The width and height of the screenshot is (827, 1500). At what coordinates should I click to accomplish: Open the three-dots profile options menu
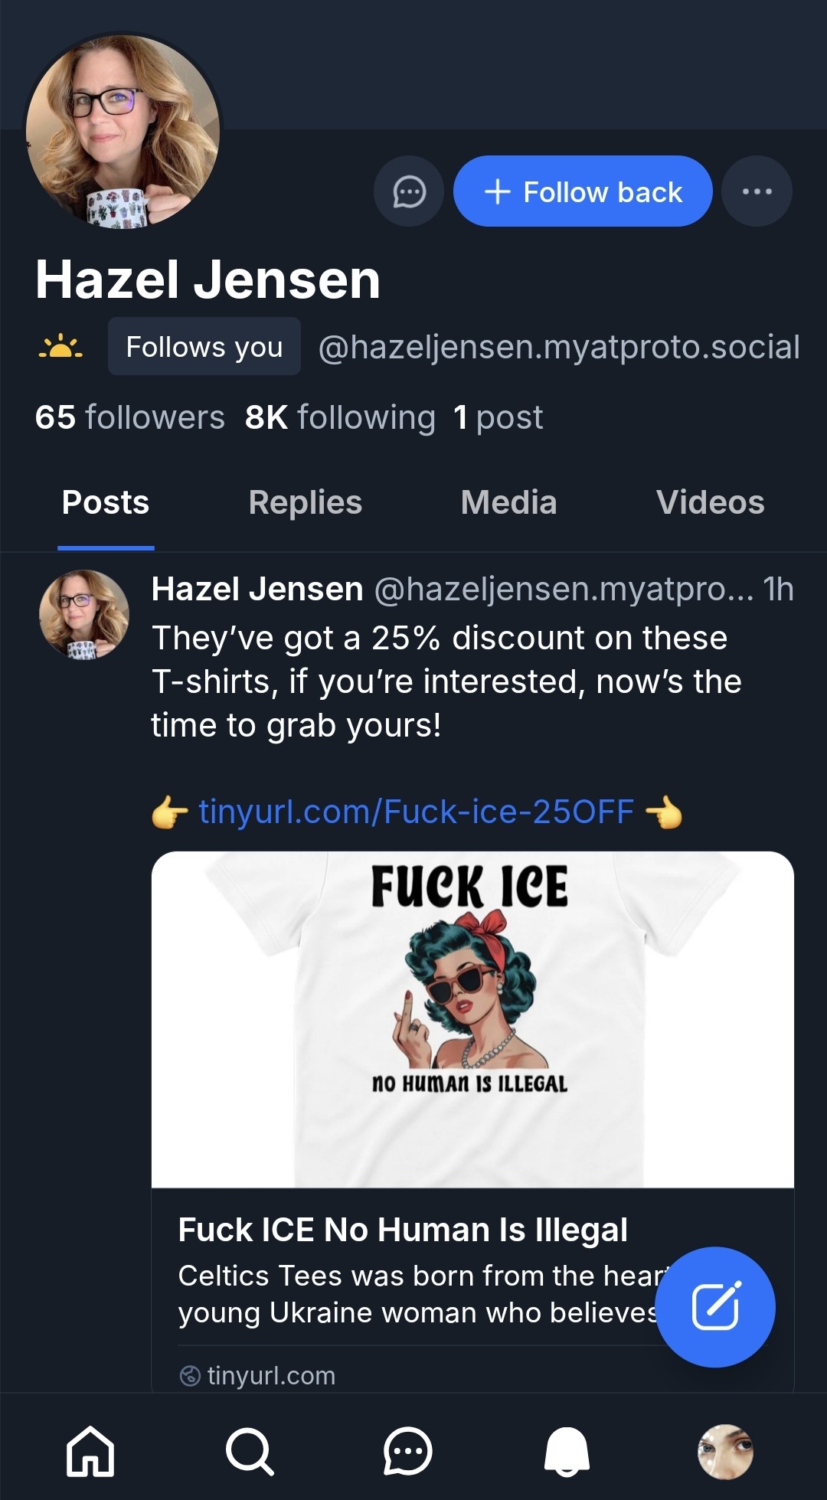(757, 191)
